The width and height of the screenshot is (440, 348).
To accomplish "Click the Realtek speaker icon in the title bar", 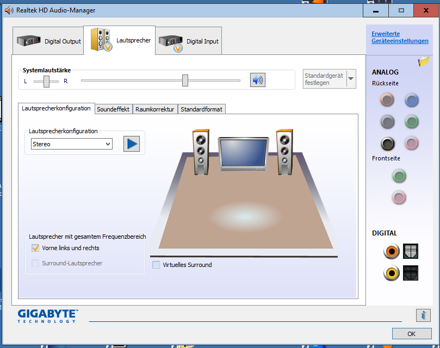I will coord(9,10).
